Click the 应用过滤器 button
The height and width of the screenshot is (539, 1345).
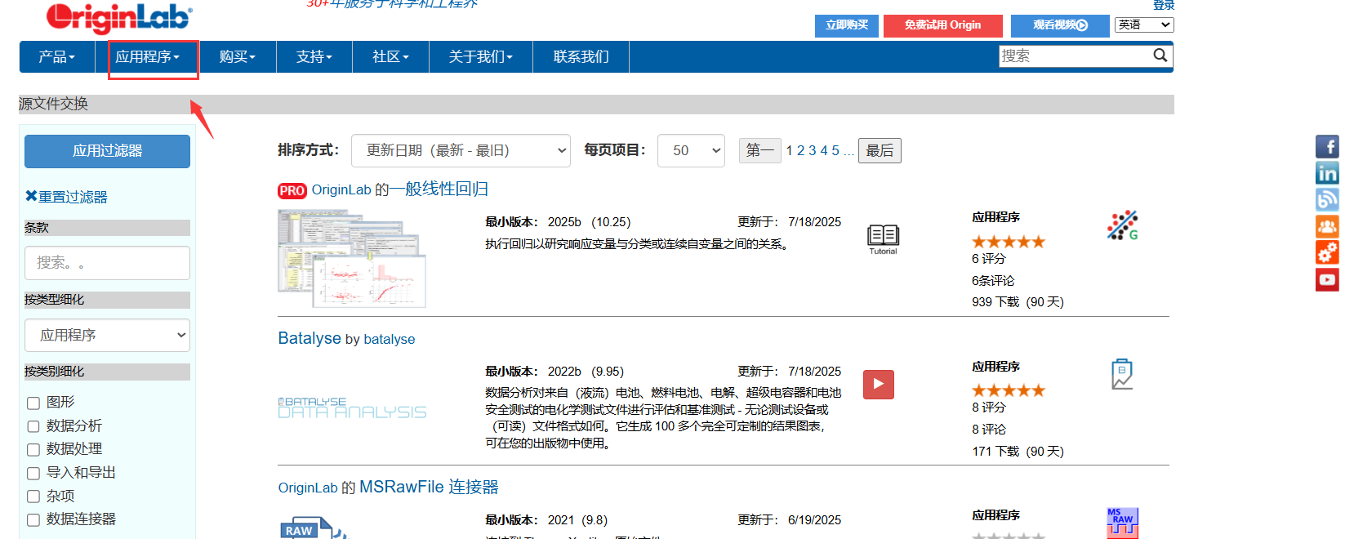tap(107, 151)
